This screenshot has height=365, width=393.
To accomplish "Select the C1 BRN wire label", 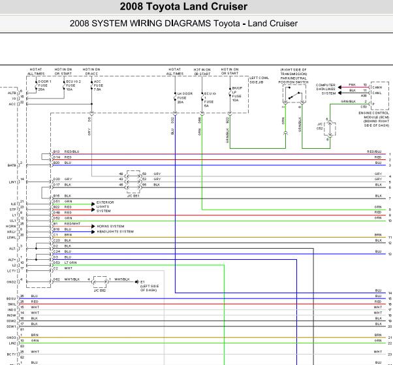I will (x=63, y=235).
